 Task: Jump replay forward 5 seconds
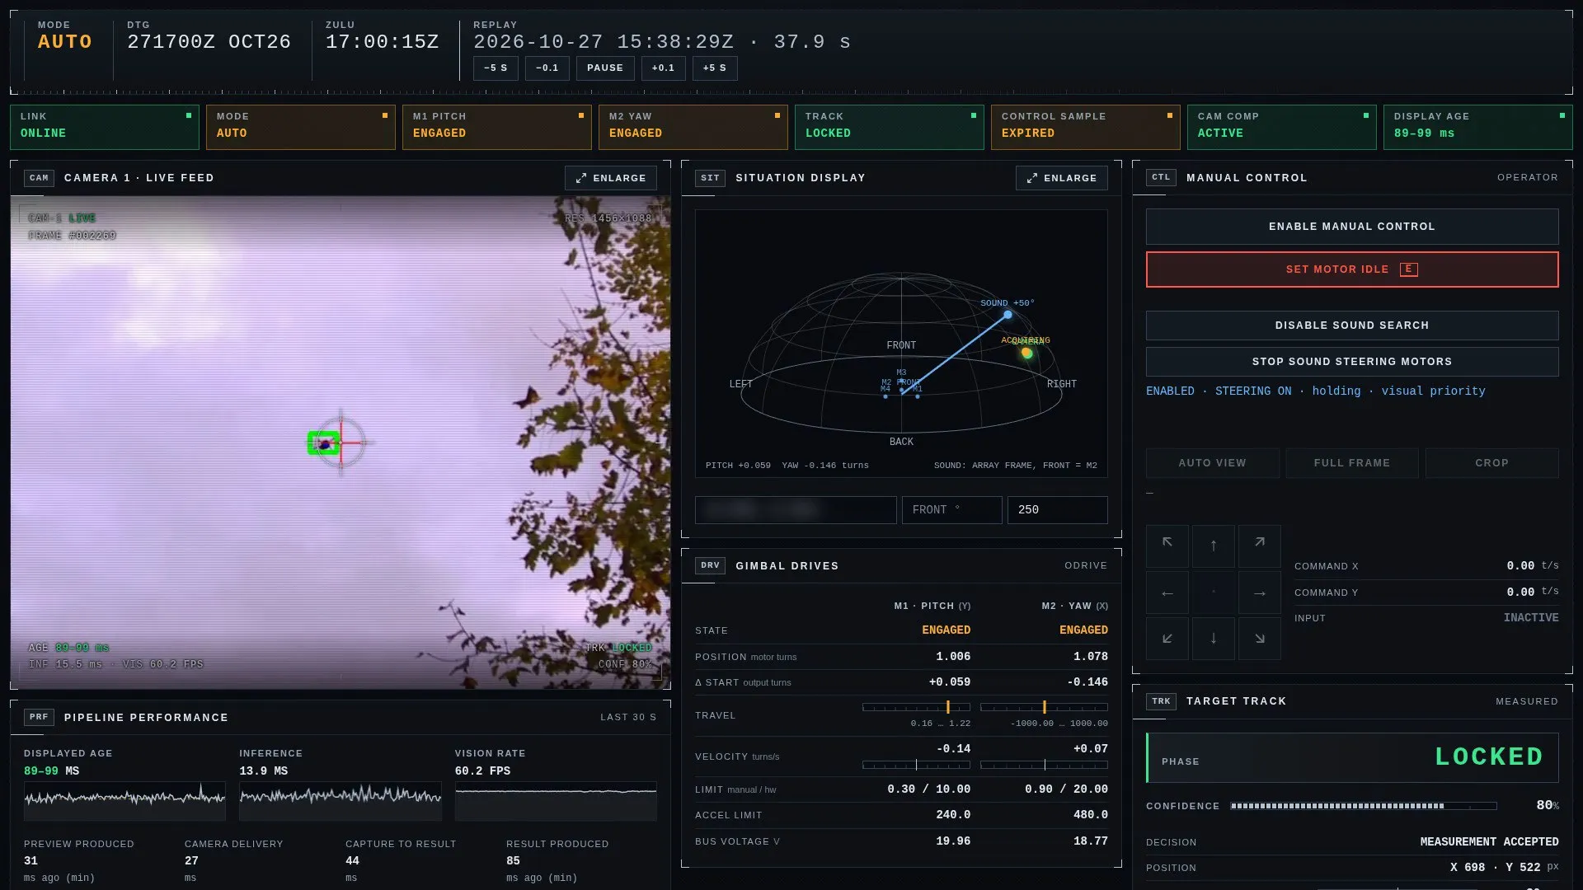[715, 68]
